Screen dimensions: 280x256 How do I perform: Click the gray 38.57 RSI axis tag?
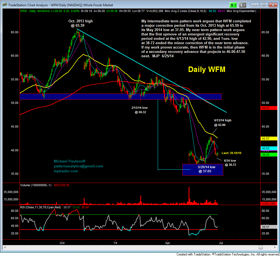[x=269, y=227]
